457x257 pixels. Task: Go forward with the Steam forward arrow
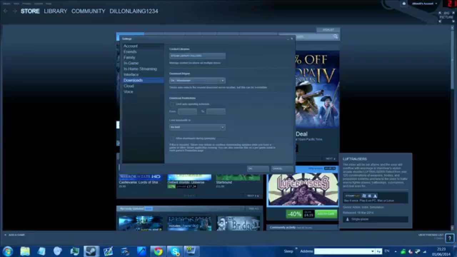pos(15,11)
